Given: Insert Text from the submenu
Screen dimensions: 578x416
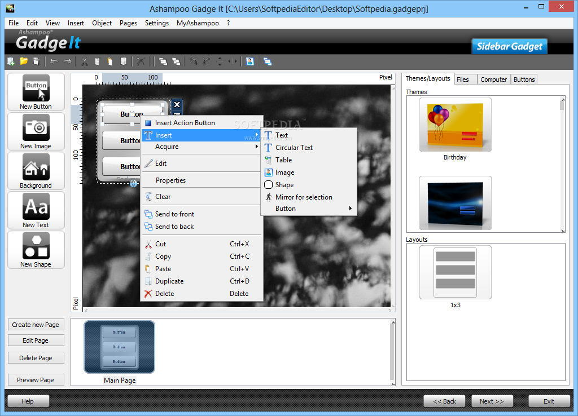Looking at the screenshot, I should coord(309,135).
